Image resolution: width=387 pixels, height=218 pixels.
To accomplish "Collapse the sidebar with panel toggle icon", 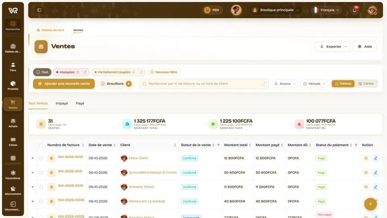I will point(39,10).
